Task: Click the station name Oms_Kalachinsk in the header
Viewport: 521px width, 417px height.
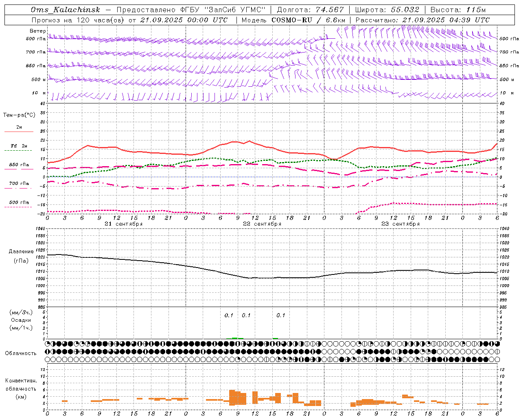Action: click(x=66, y=10)
